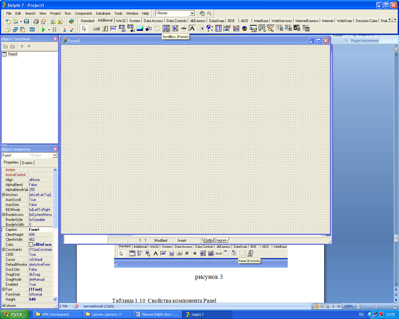The height and width of the screenshot is (319, 399).
Task: Select the Shape component icon
Action: [149, 29]
